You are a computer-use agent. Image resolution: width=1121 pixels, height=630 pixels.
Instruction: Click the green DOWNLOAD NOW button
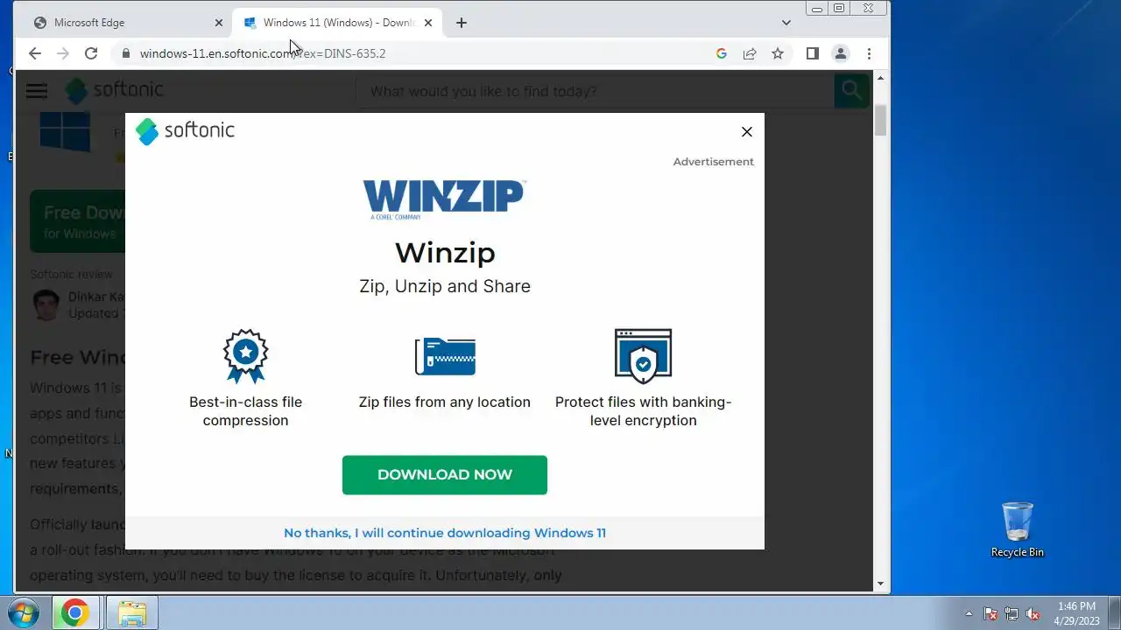coord(445,474)
